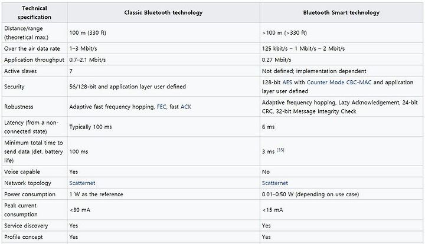Click the FEC link in Robustness row
Screen dimensions: 425x244
[162, 107]
